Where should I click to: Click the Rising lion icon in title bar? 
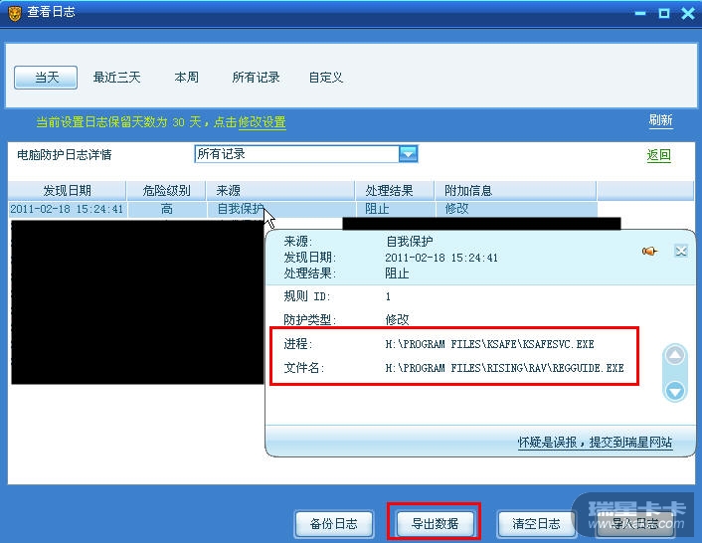[15, 13]
